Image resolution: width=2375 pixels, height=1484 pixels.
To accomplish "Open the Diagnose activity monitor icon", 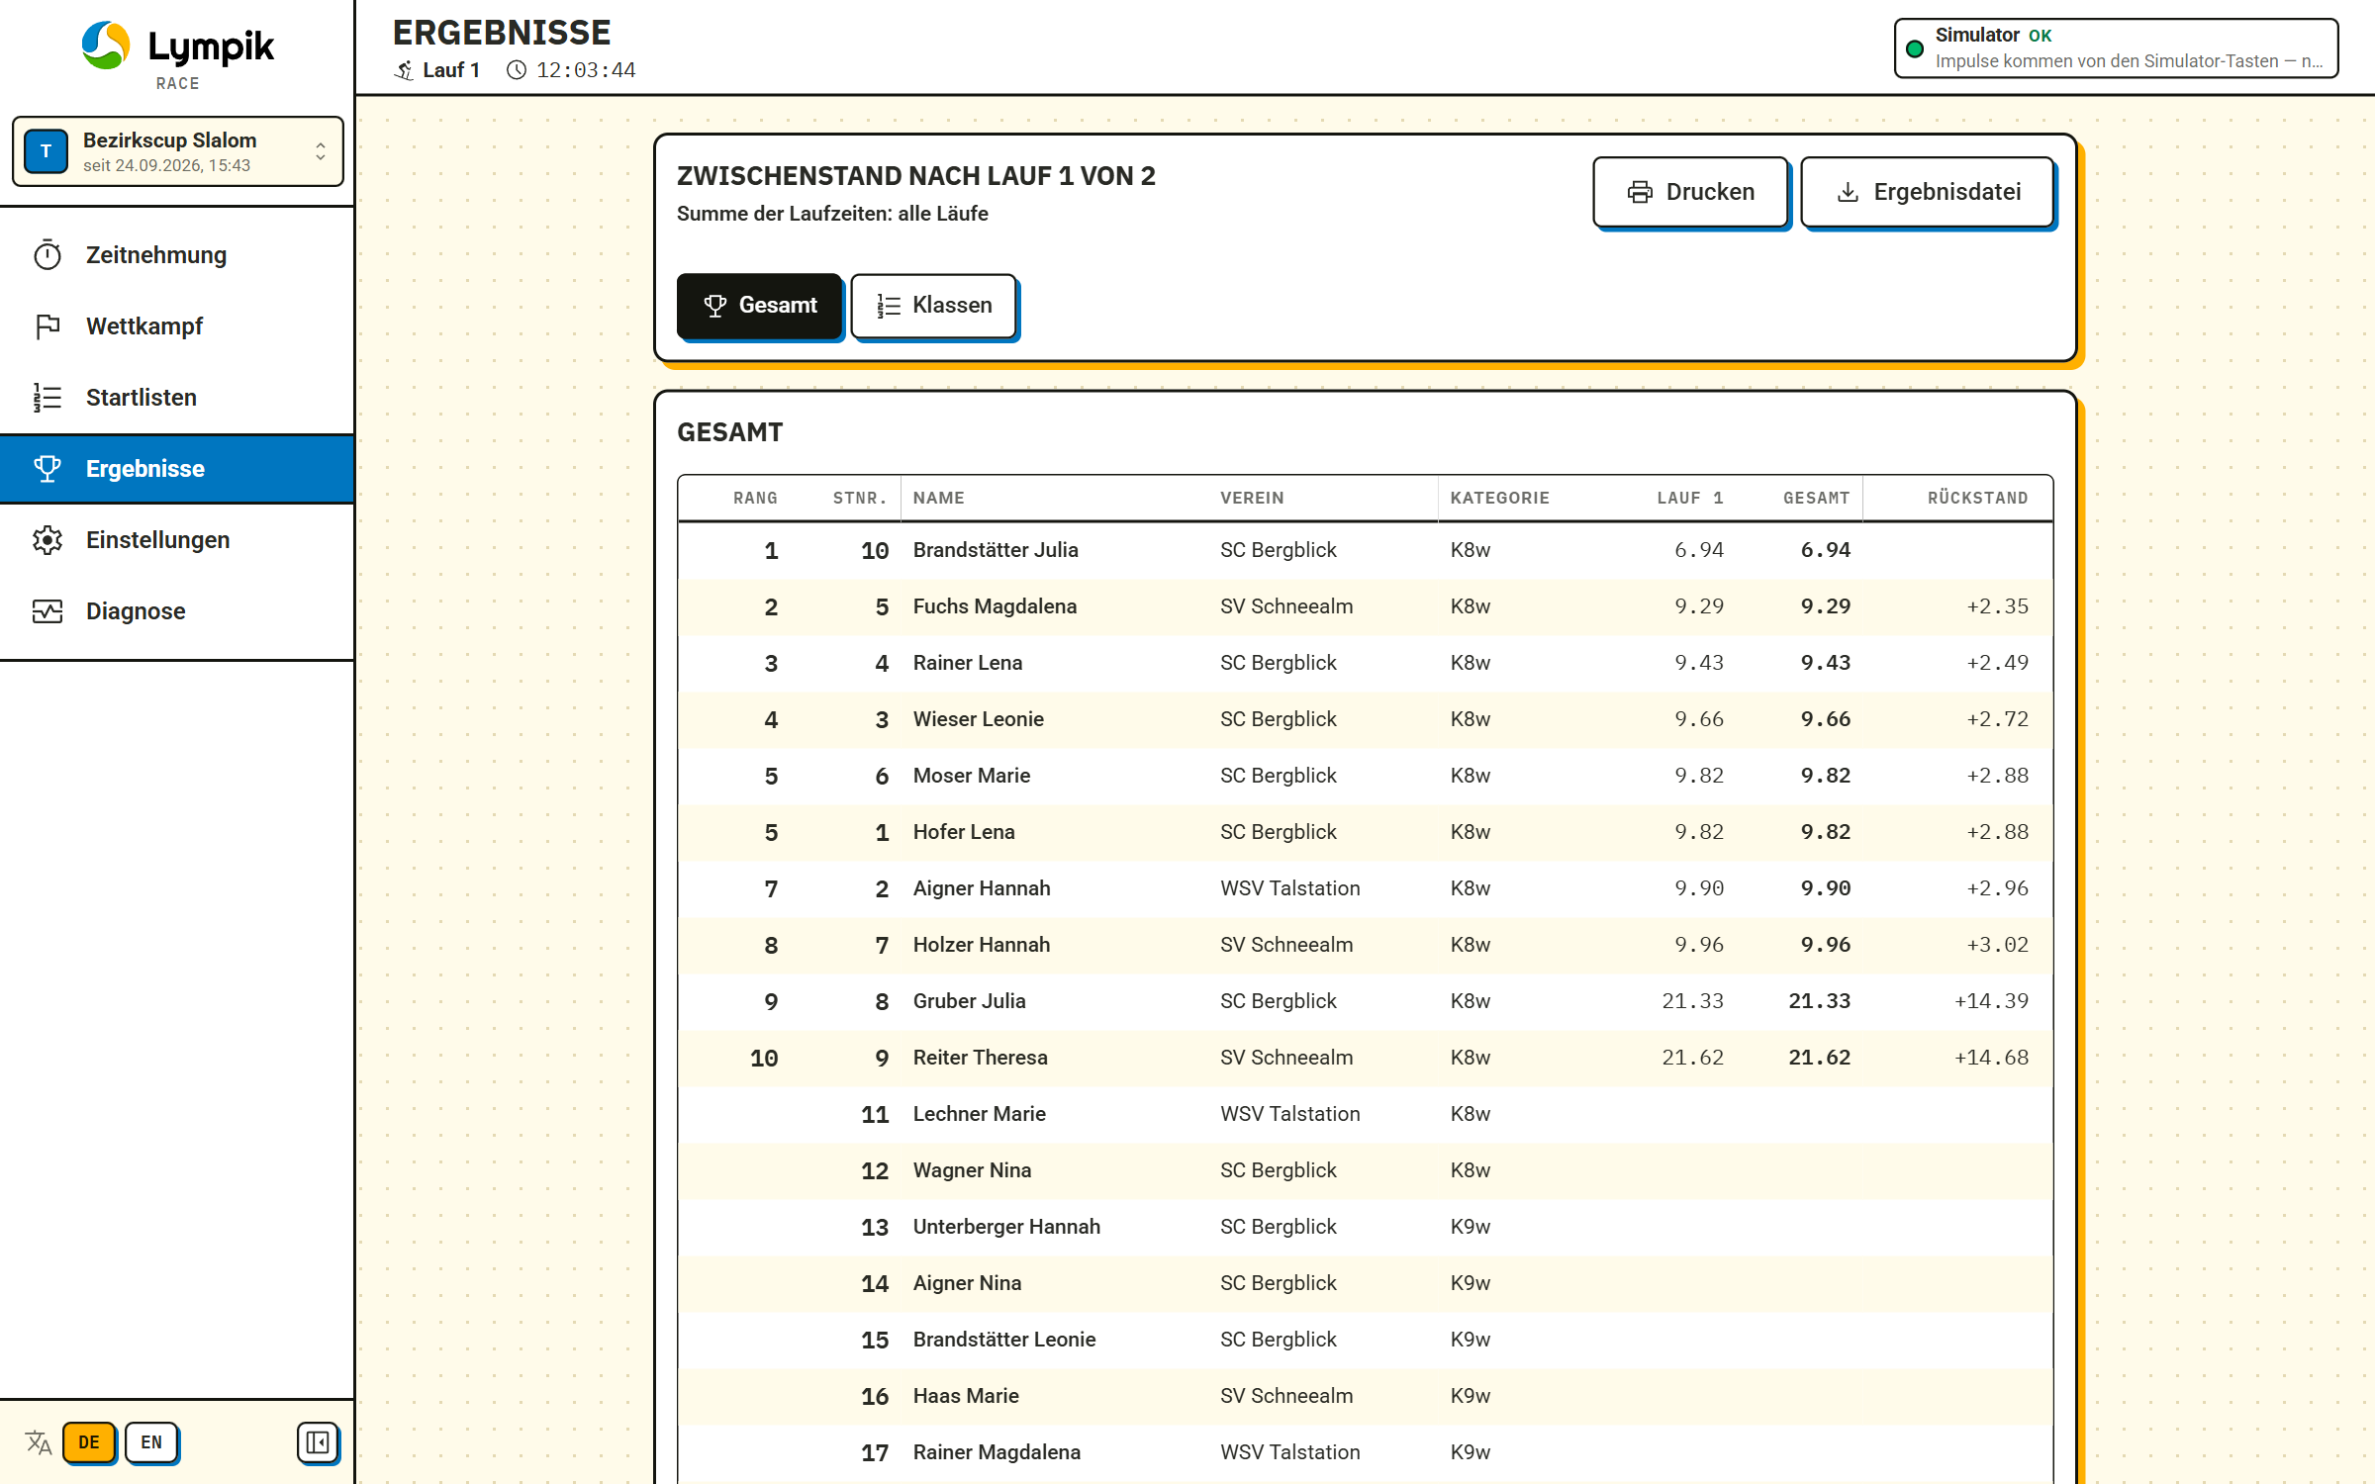I will [x=47, y=611].
